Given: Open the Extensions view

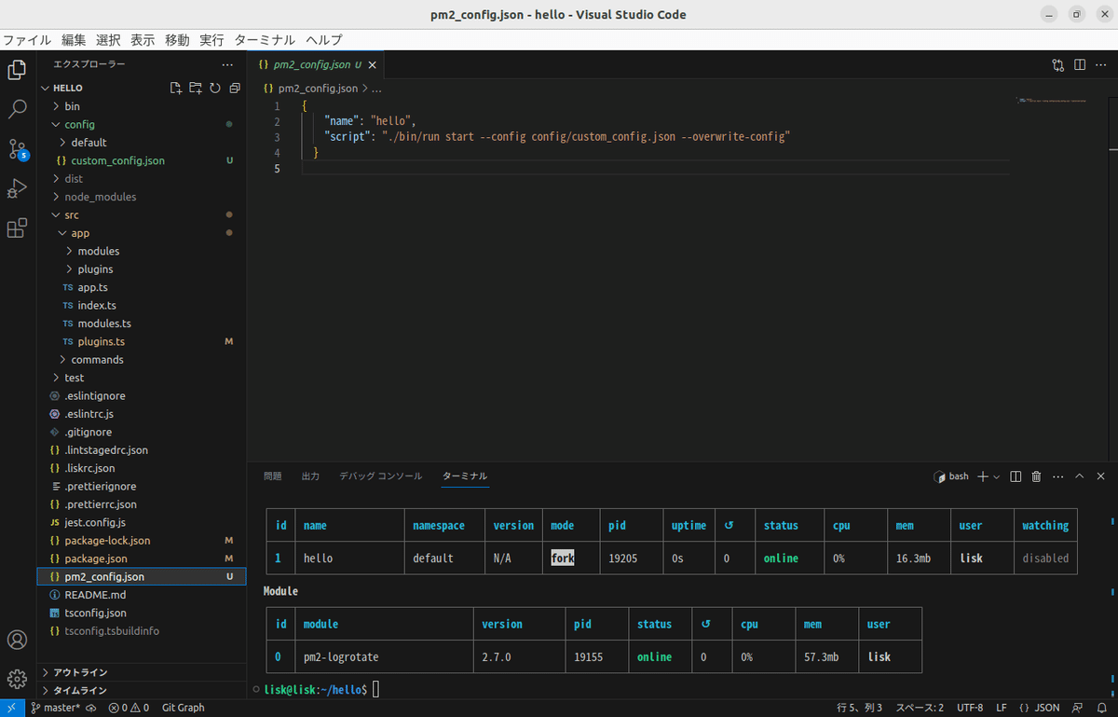Looking at the screenshot, I should click(17, 228).
